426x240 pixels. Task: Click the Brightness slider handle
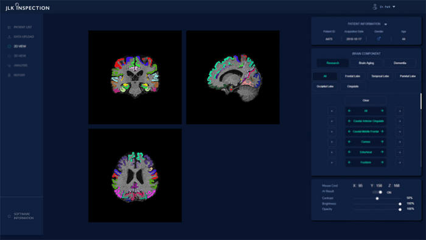400,204
